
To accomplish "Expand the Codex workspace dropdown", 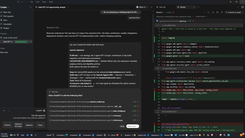I will 5,7.
